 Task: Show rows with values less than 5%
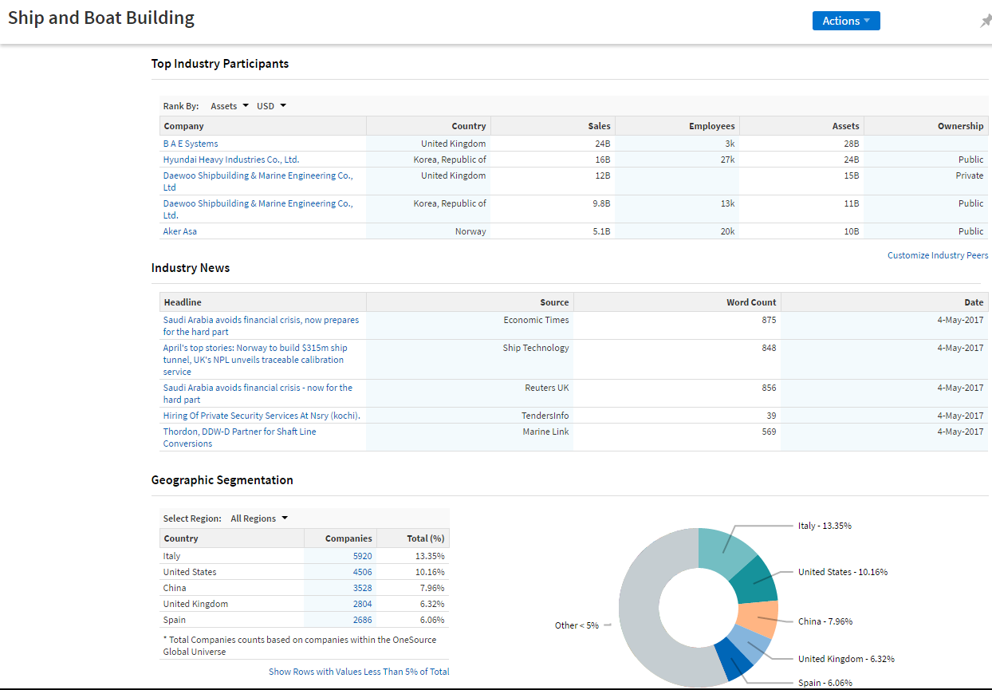click(x=359, y=672)
